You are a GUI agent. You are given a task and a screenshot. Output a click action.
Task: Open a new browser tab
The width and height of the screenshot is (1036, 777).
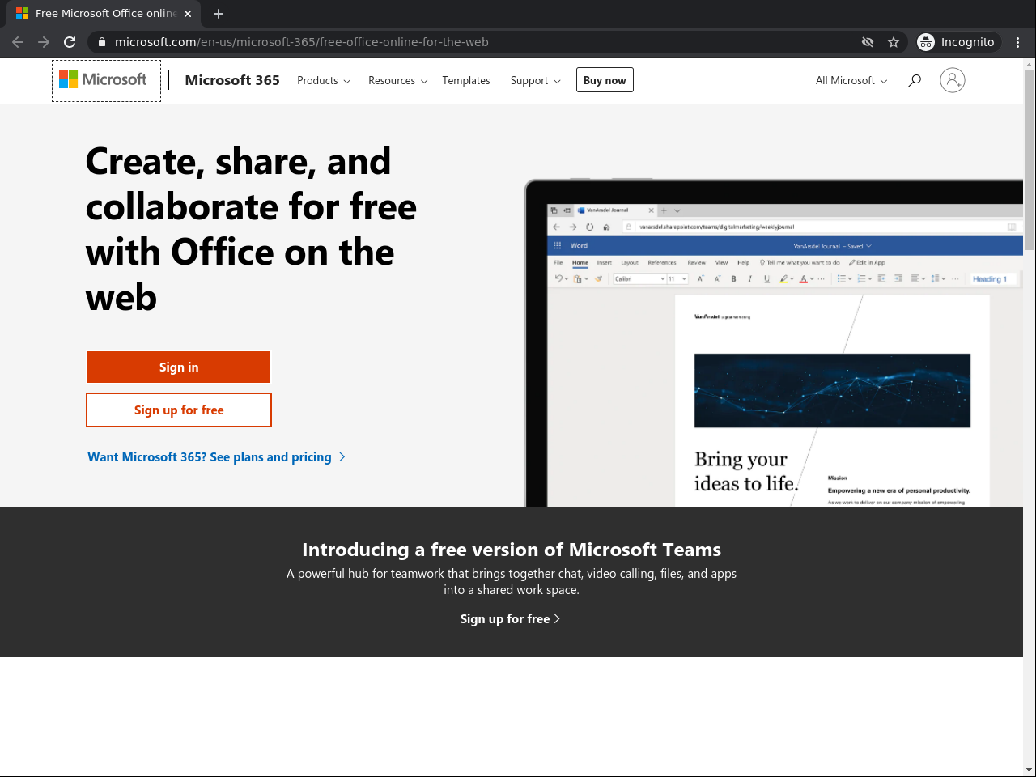coord(219,14)
